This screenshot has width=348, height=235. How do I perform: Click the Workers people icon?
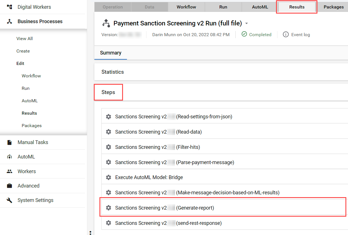(x=9, y=171)
